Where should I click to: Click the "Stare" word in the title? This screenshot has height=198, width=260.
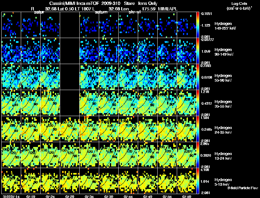coord(129,3)
